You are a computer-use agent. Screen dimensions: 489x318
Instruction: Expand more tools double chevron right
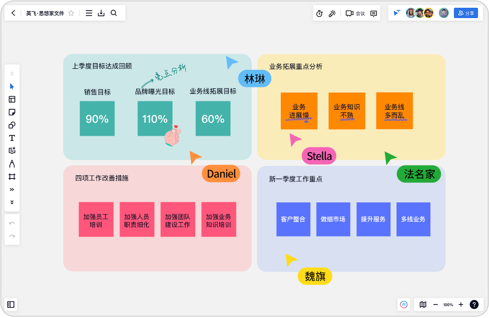point(12,189)
